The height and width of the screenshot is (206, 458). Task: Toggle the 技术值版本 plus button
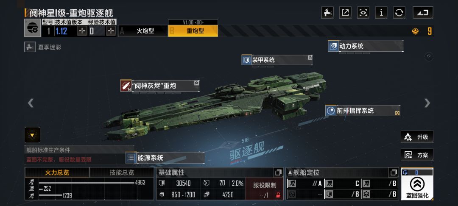point(82,31)
